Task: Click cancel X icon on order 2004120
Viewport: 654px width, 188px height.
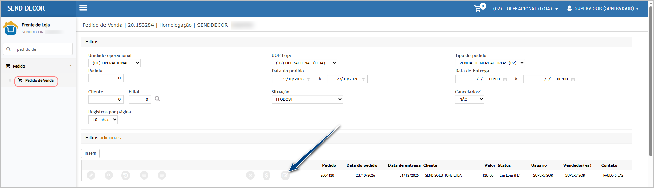Action: [x=250, y=175]
